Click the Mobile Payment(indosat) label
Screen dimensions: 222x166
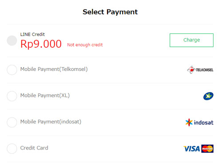(x=51, y=121)
